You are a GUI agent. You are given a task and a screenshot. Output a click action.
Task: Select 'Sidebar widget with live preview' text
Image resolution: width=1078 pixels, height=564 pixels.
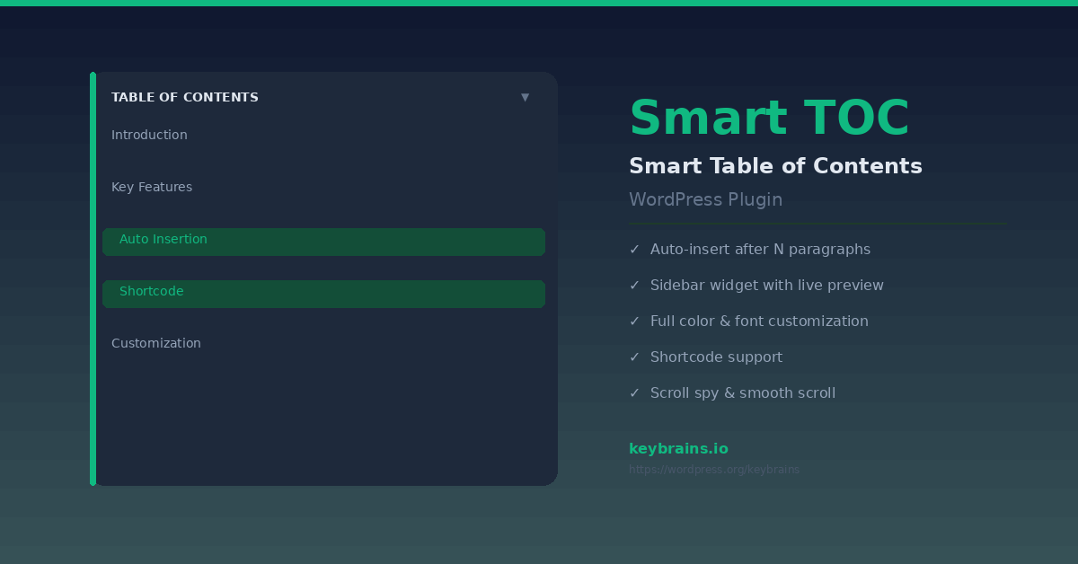[767, 286]
